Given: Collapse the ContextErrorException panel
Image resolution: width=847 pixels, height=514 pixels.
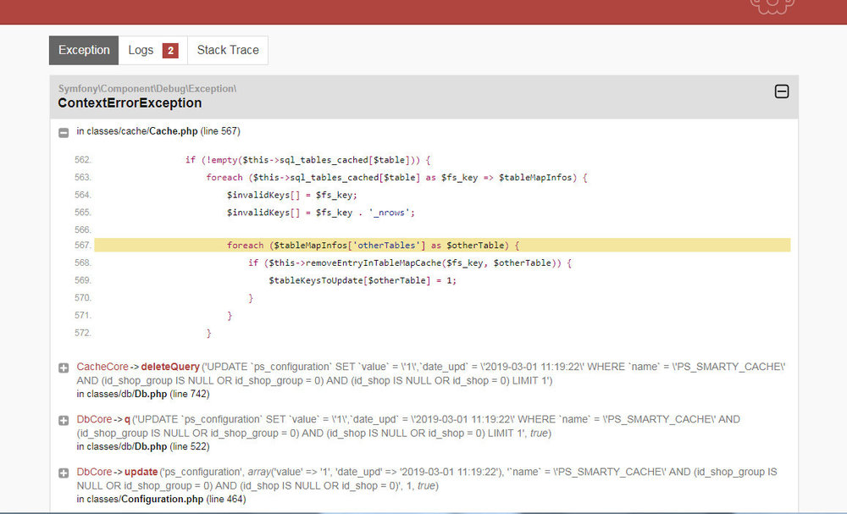Looking at the screenshot, I should tap(781, 91).
